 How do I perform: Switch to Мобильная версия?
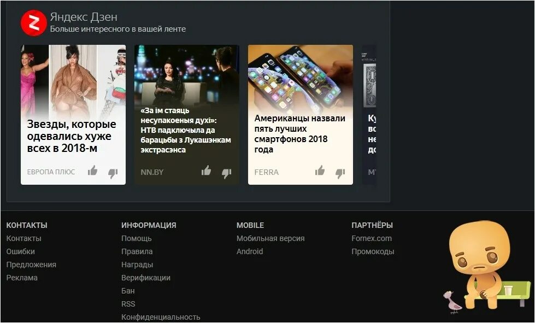click(x=271, y=238)
